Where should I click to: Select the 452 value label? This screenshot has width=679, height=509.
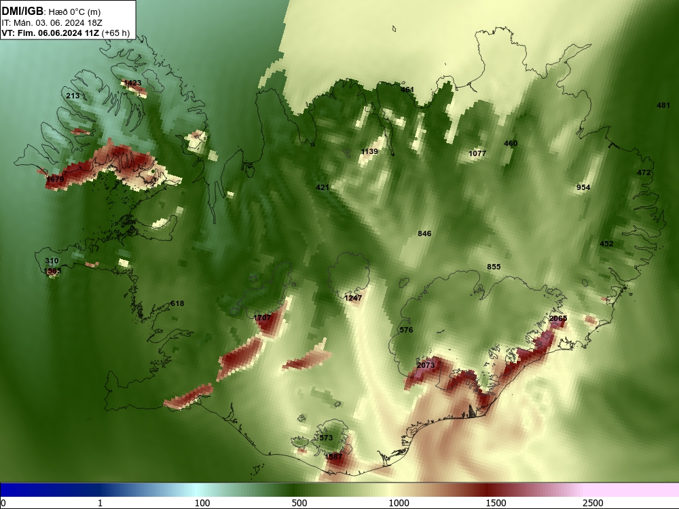(606, 244)
